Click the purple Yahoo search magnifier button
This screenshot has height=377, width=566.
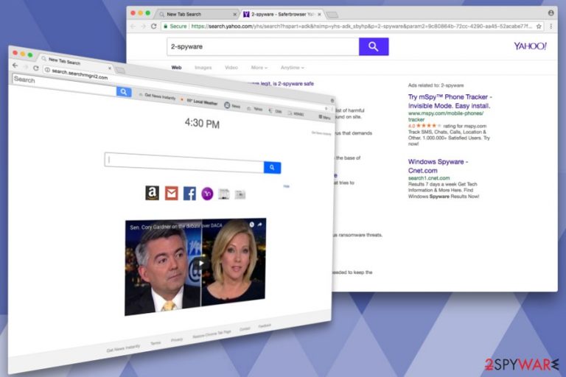point(374,46)
